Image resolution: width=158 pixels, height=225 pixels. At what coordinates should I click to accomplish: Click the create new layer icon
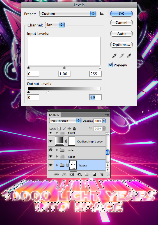tap(94, 174)
